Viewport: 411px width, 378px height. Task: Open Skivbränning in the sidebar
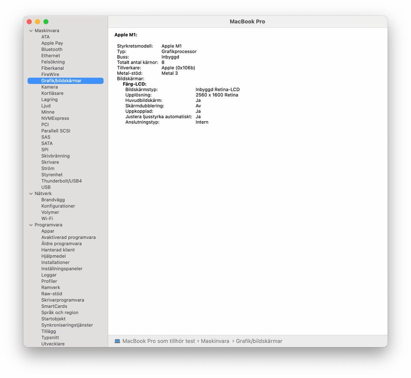pos(56,156)
